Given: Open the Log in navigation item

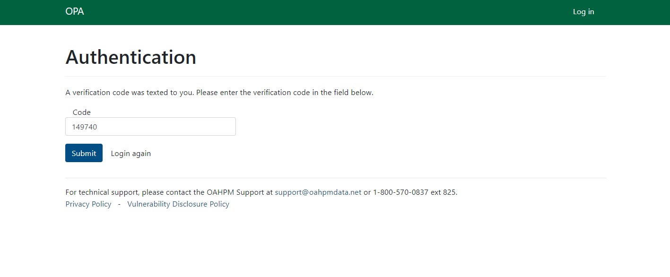Looking at the screenshot, I should 583,12.
